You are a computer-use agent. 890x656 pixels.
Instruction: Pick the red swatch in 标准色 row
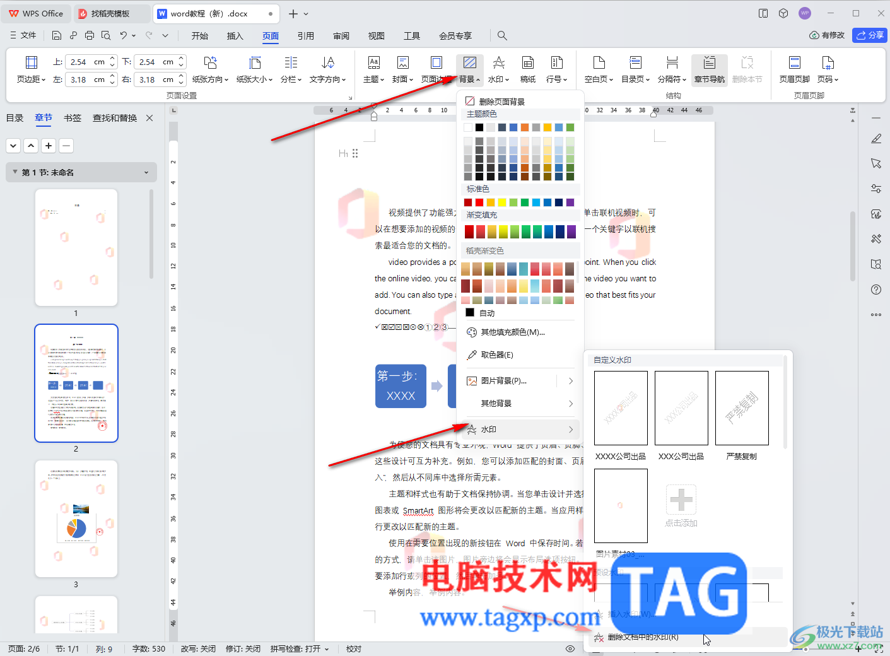(x=479, y=202)
